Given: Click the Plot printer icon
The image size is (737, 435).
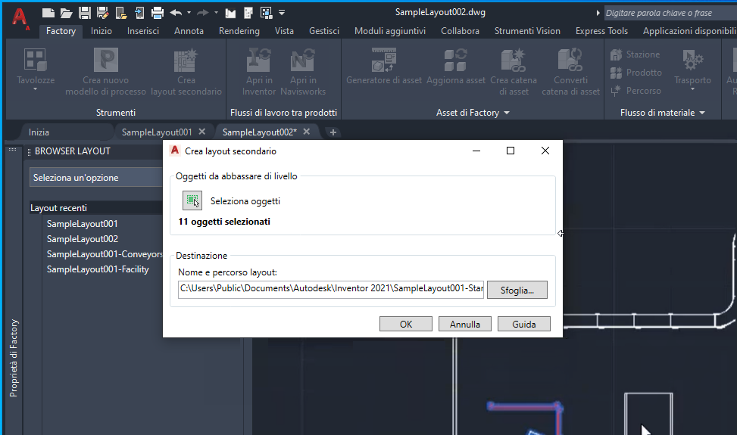Looking at the screenshot, I should (158, 13).
